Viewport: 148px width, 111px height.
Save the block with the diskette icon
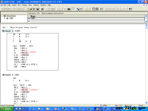[x=38, y=9]
